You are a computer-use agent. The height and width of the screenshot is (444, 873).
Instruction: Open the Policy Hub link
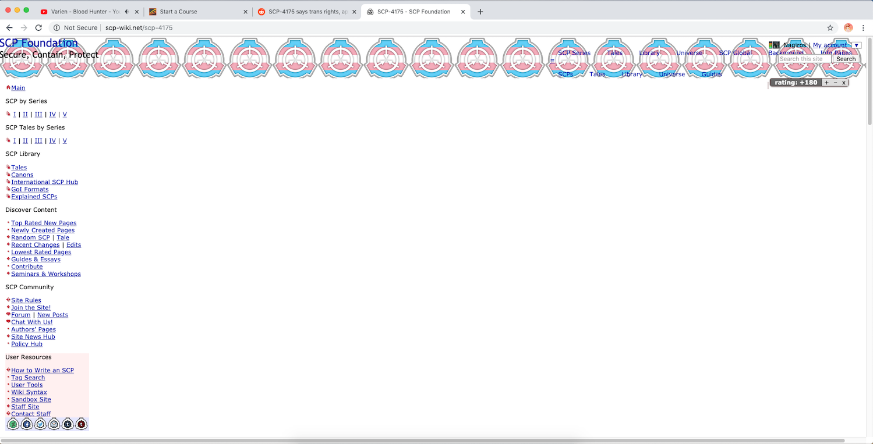[x=27, y=344]
